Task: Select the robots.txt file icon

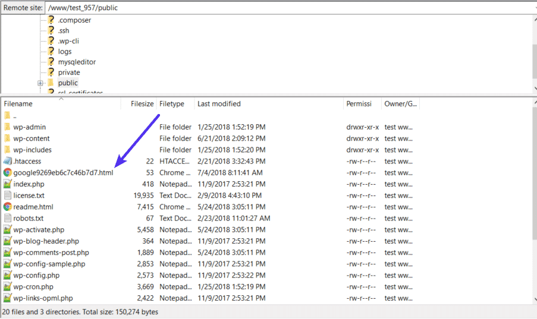Action: (8, 219)
